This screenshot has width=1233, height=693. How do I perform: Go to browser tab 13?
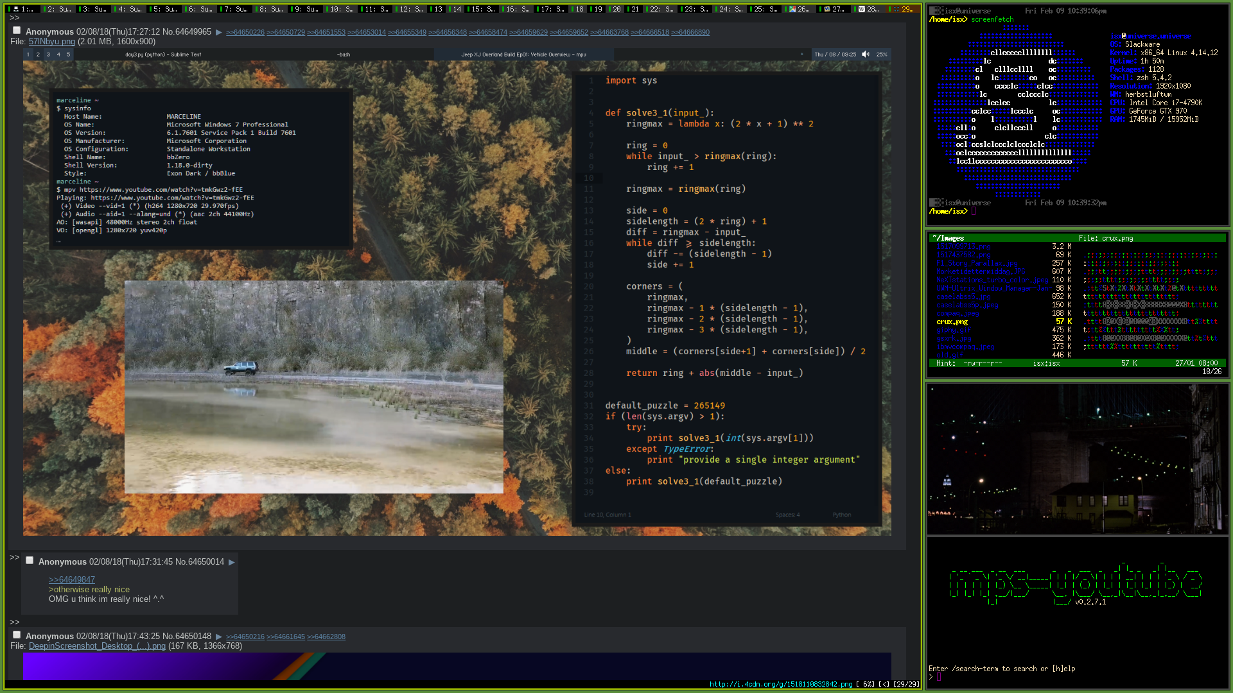(x=435, y=9)
